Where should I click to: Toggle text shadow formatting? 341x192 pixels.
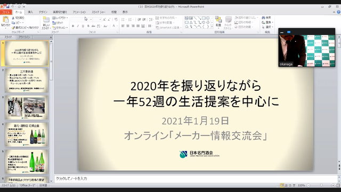pyautogui.click(x=88, y=26)
